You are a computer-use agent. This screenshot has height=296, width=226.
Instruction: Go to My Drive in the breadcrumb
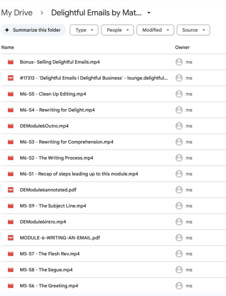click(x=17, y=13)
